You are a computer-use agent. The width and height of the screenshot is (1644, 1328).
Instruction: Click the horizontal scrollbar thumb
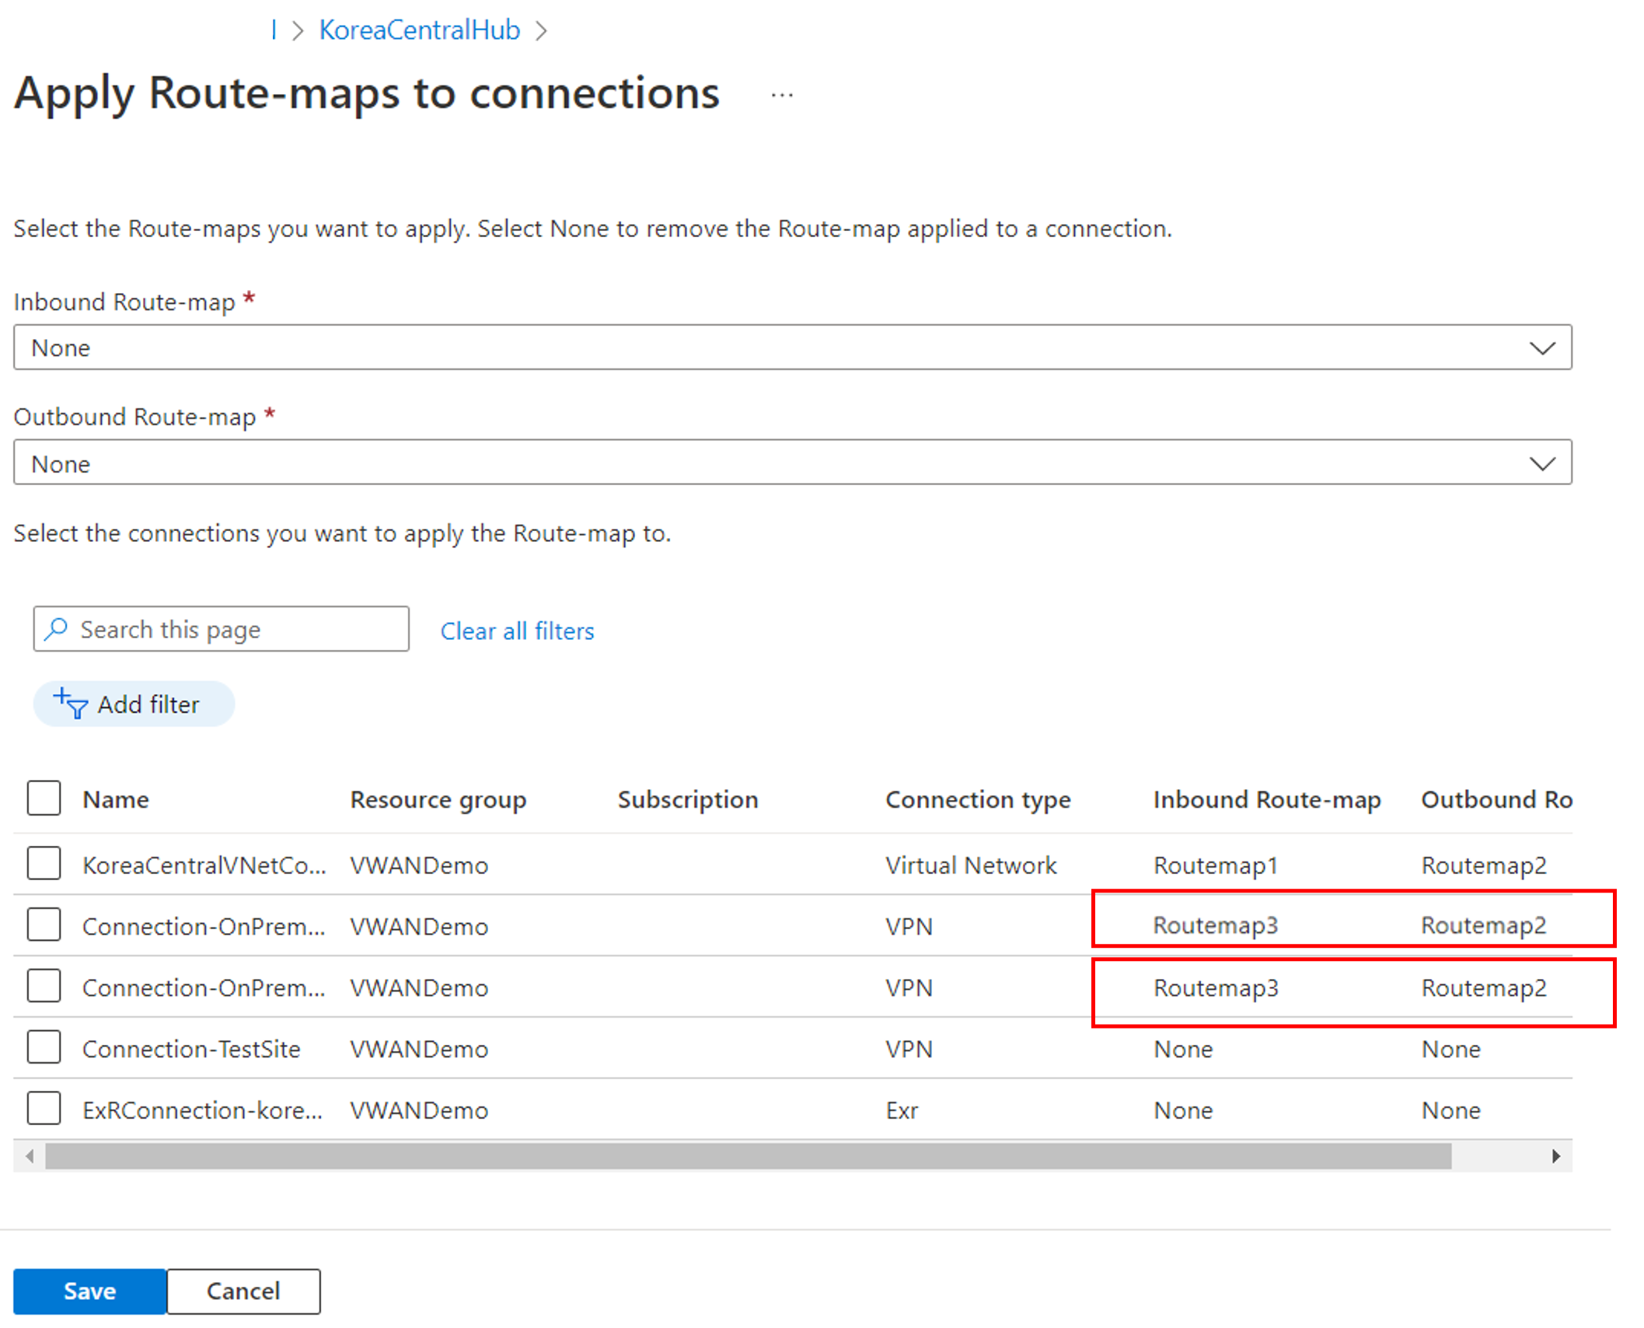click(x=748, y=1156)
